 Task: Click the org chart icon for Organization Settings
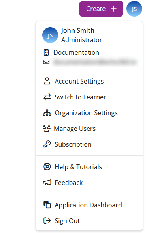pos(47,113)
